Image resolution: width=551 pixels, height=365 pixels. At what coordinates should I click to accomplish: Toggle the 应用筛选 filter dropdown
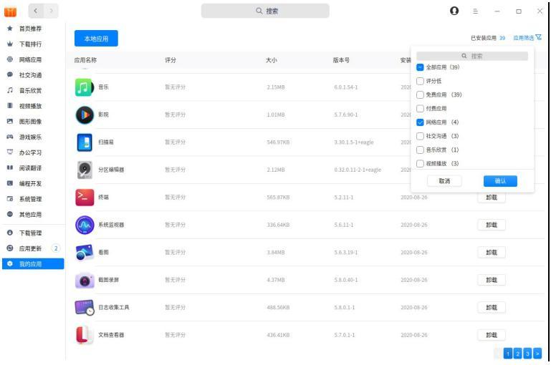click(527, 37)
